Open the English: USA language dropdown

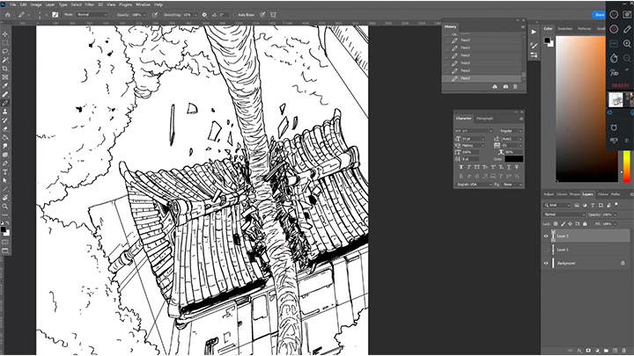pos(474,185)
